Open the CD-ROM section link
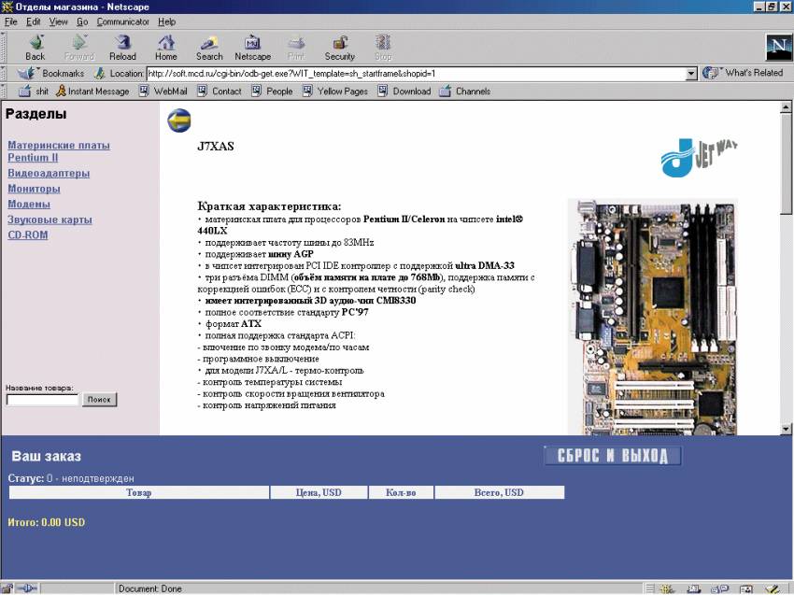Viewport: 794px width, 595px height. (x=28, y=235)
